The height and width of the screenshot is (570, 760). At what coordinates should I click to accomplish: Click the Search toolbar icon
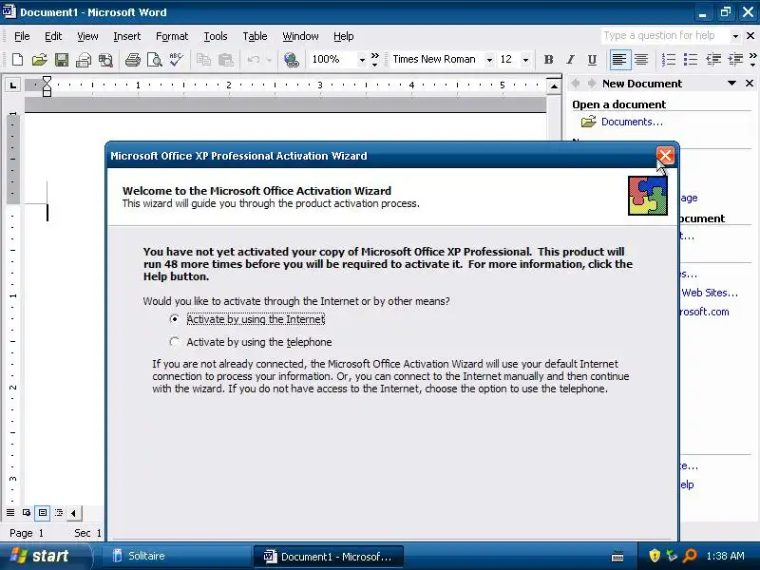(x=105, y=60)
